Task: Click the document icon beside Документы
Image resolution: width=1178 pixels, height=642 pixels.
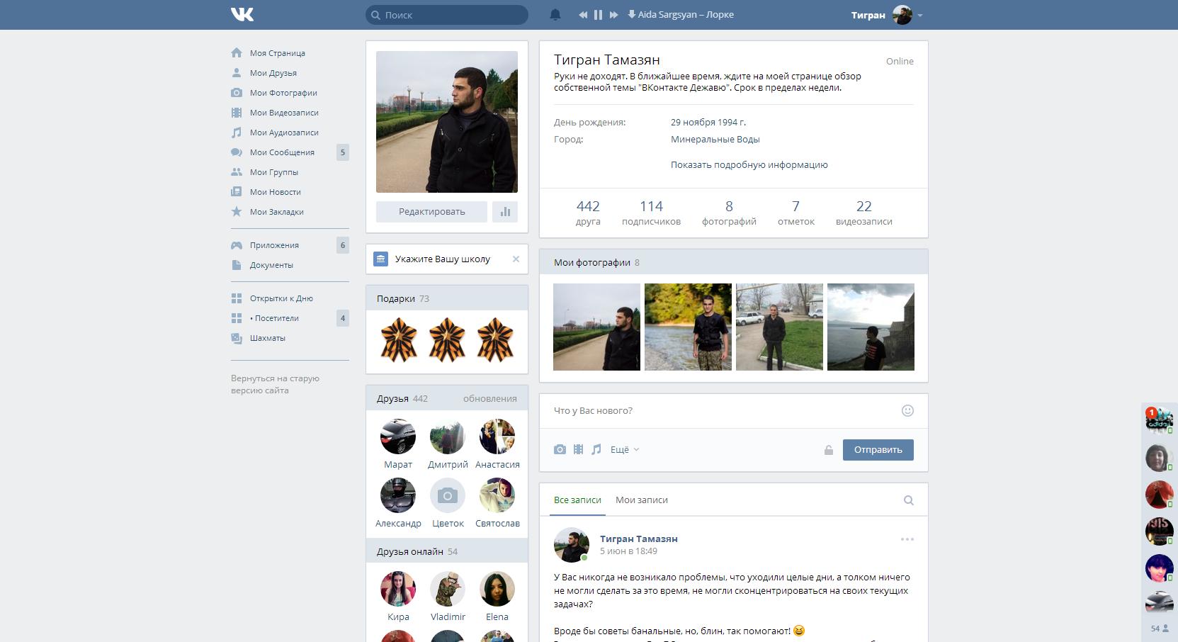Action: click(237, 265)
